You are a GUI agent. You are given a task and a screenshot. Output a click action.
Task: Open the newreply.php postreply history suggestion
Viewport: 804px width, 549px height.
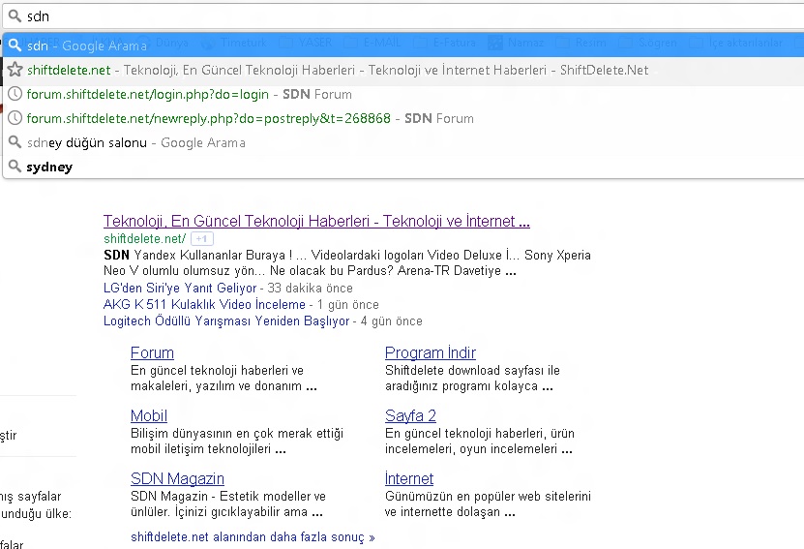(x=403, y=118)
